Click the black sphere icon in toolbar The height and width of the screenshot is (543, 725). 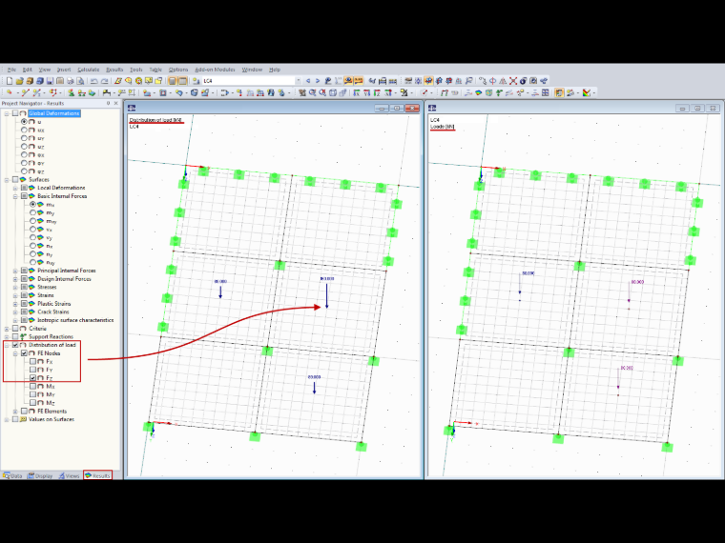pos(523,81)
